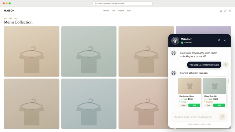This screenshot has width=235, height=132.
Task: View the Milano Overshirt
Action: [208, 105]
